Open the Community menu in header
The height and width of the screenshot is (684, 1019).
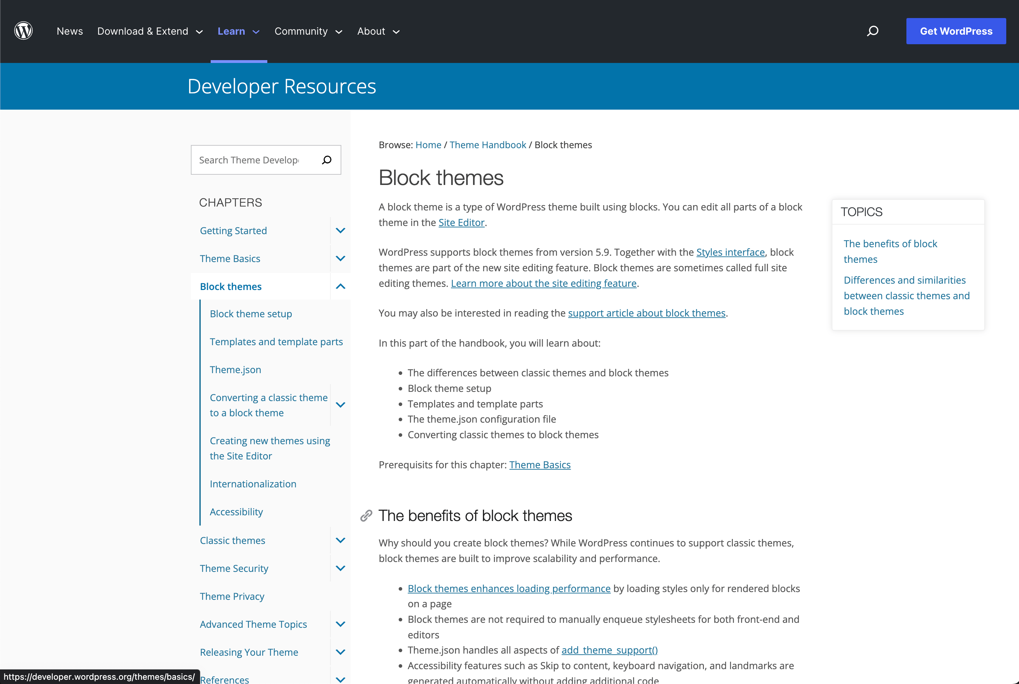(308, 31)
